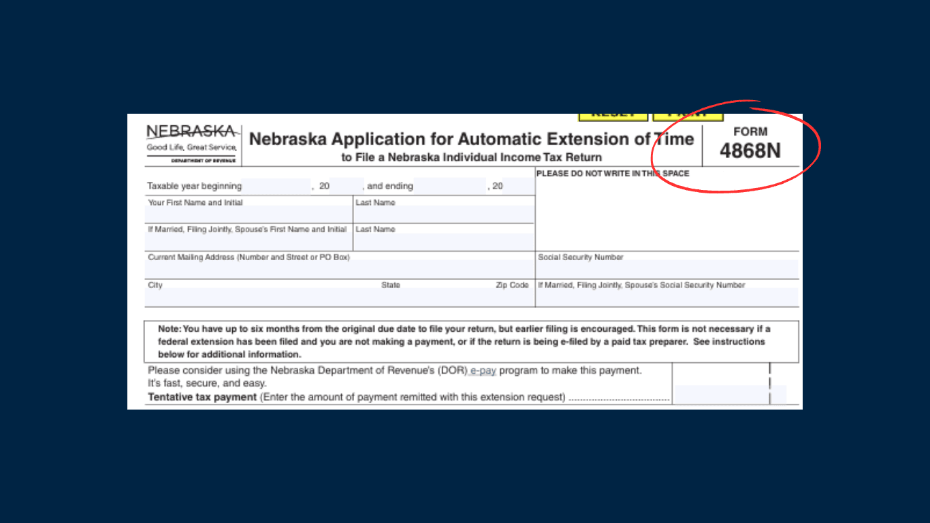Click the FORM 4868N label
Screen dimensions: 930x523
coord(750,144)
